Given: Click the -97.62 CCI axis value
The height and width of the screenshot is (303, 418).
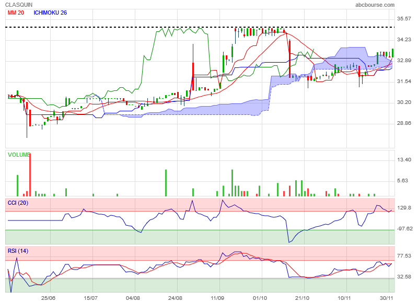Looking at the screenshot, I should 404,229.
